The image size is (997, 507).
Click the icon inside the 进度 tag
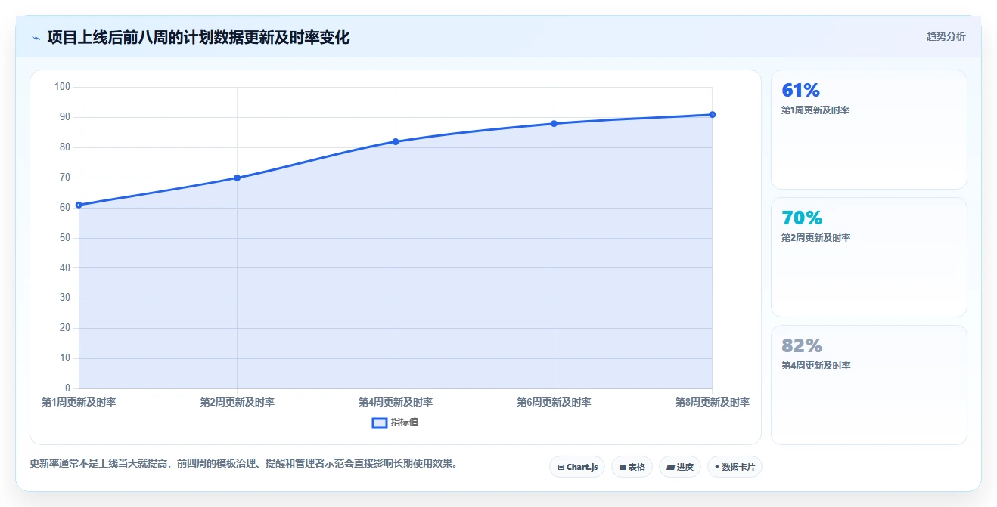[x=670, y=468]
